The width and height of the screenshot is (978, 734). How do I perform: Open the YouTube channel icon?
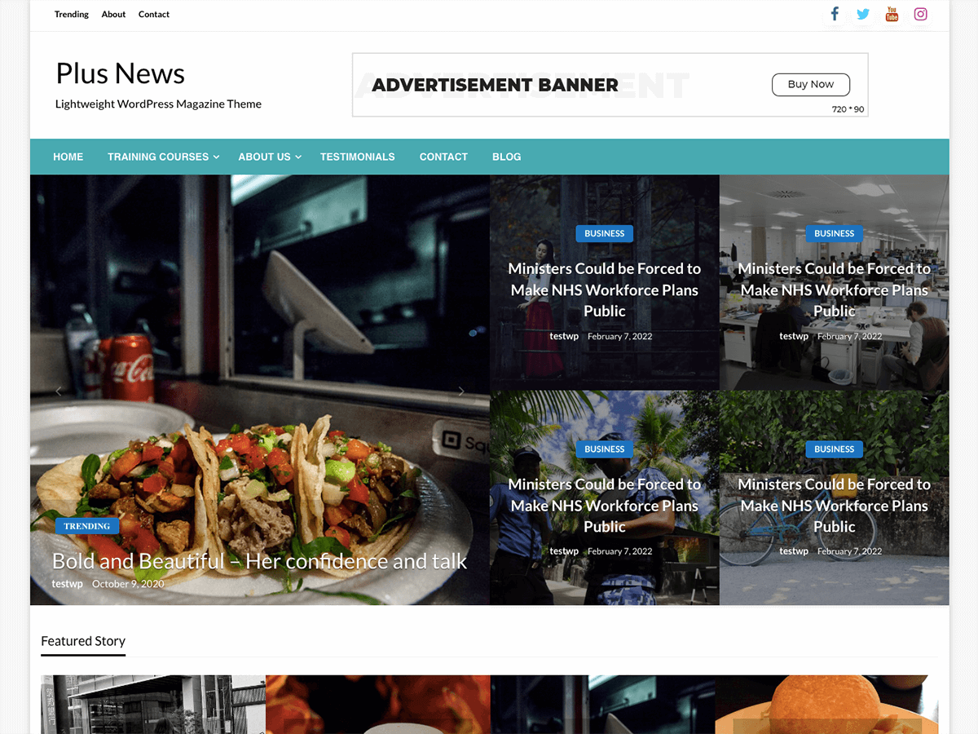pos(892,14)
